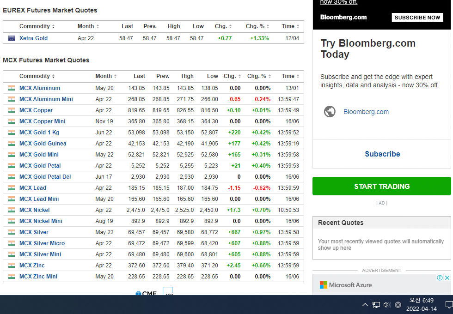Screen dimensions: 453x314
Task: Open network status tray icon
Action: click(376, 305)
